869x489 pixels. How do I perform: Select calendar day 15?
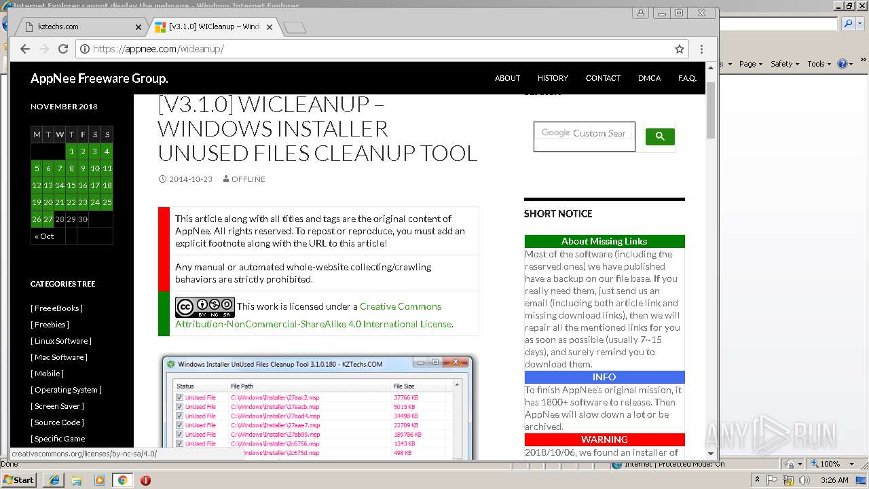(x=71, y=185)
